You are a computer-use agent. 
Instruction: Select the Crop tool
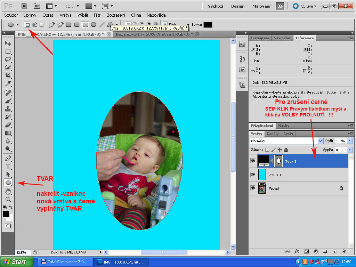point(8,75)
